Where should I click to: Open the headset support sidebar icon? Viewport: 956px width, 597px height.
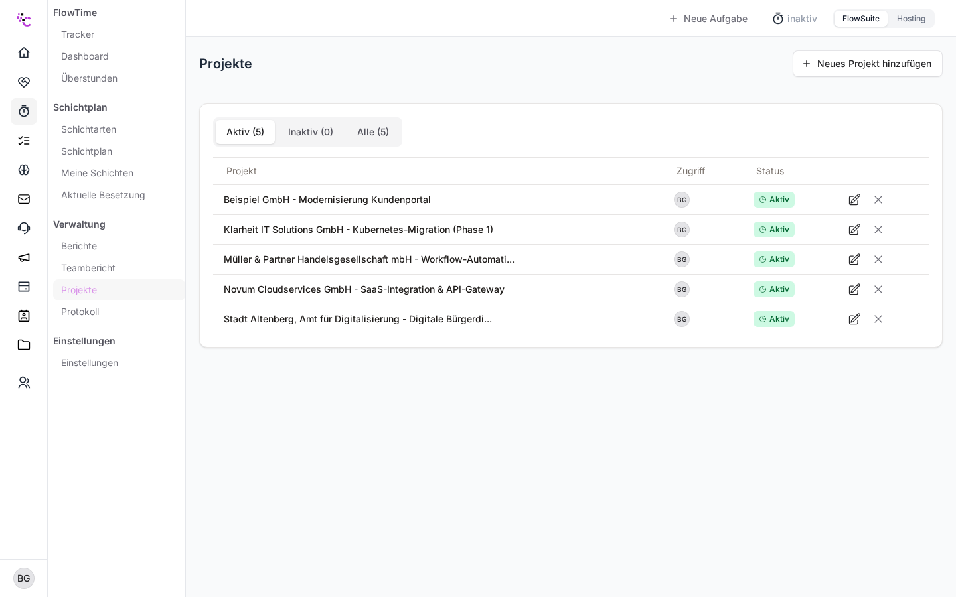24,228
